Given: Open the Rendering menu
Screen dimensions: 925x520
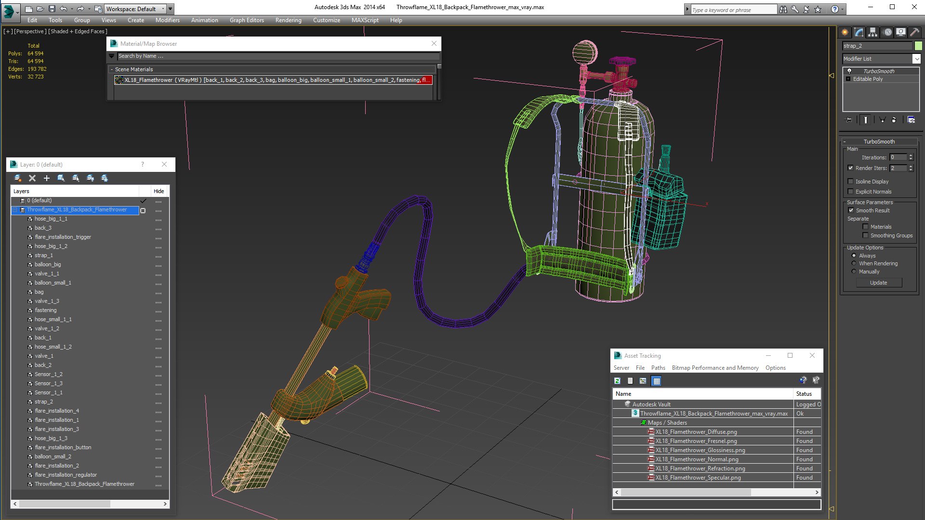Looking at the screenshot, I should (288, 20).
